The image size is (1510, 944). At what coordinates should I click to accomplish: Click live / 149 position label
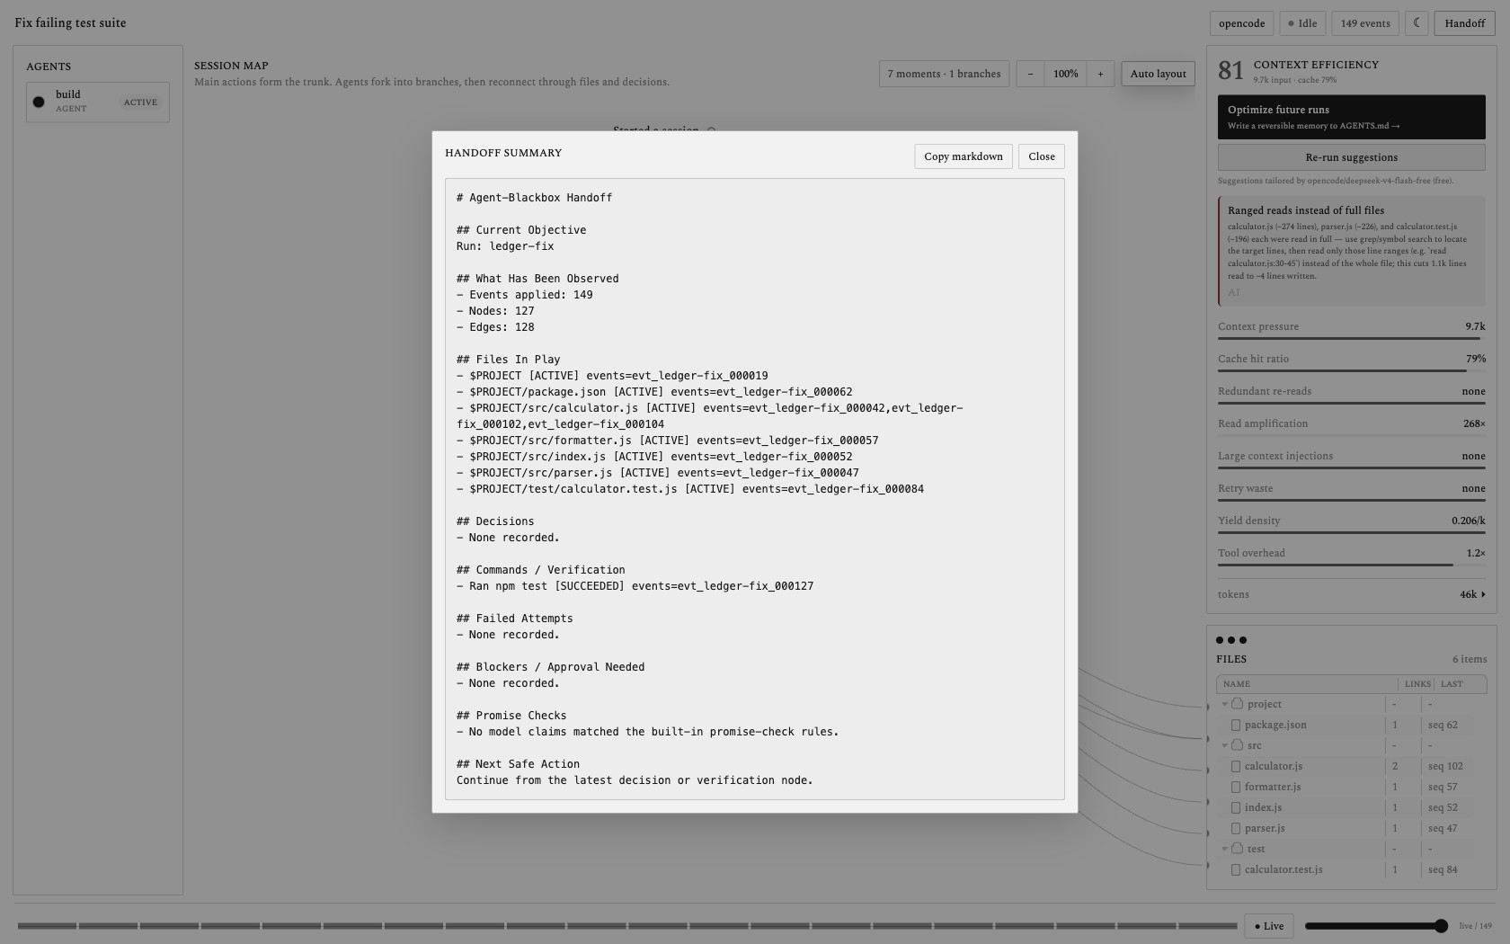[1475, 926]
